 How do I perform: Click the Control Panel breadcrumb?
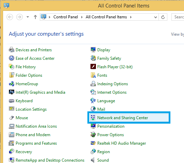[66, 17]
